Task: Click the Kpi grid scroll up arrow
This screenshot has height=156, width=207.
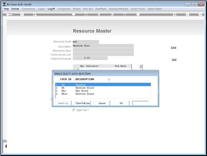Action: 141,66
